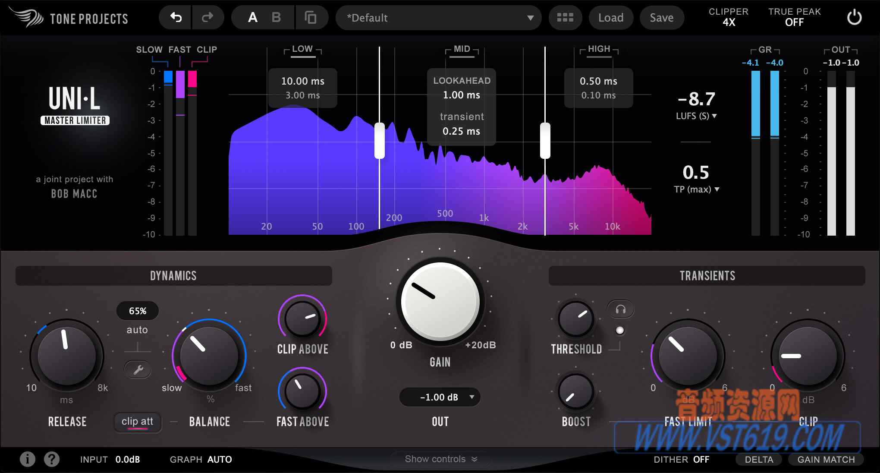Open the *Default preset dropdown
Screen dimensions: 880x473
pyautogui.click(x=438, y=18)
